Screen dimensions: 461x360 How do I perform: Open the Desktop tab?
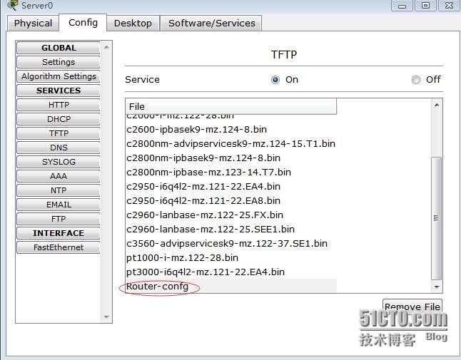tap(133, 23)
